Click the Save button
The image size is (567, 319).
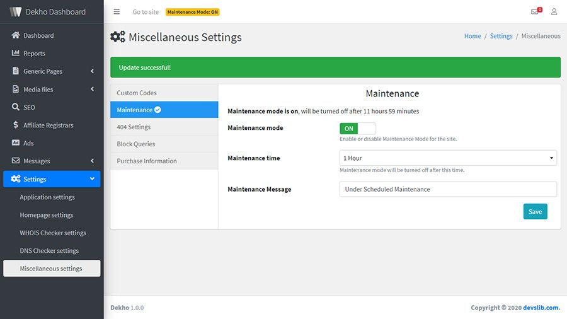[x=535, y=212]
